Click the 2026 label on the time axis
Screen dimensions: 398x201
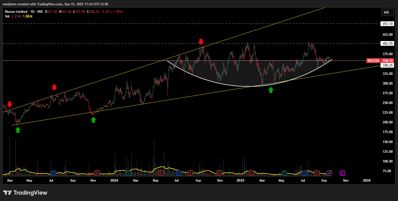point(367,180)
